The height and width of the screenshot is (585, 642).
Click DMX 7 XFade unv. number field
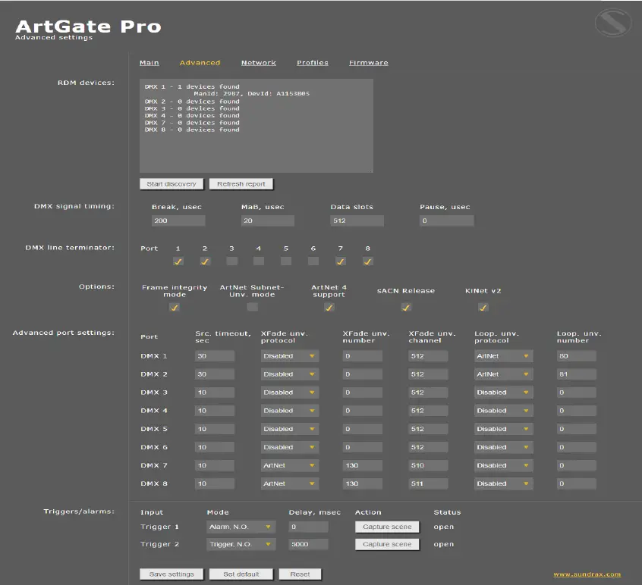click(362, 465)
